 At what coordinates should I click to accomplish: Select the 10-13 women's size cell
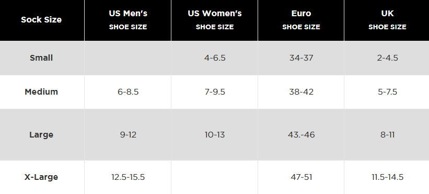pos(215,134)
